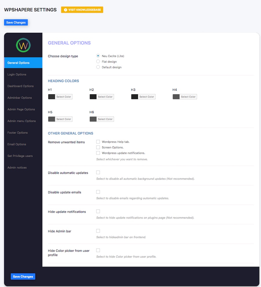Viewport: 261px width, 287px height.
Task: Tick Hide Color picker from user profile checkbox
Action: (98, 250)
